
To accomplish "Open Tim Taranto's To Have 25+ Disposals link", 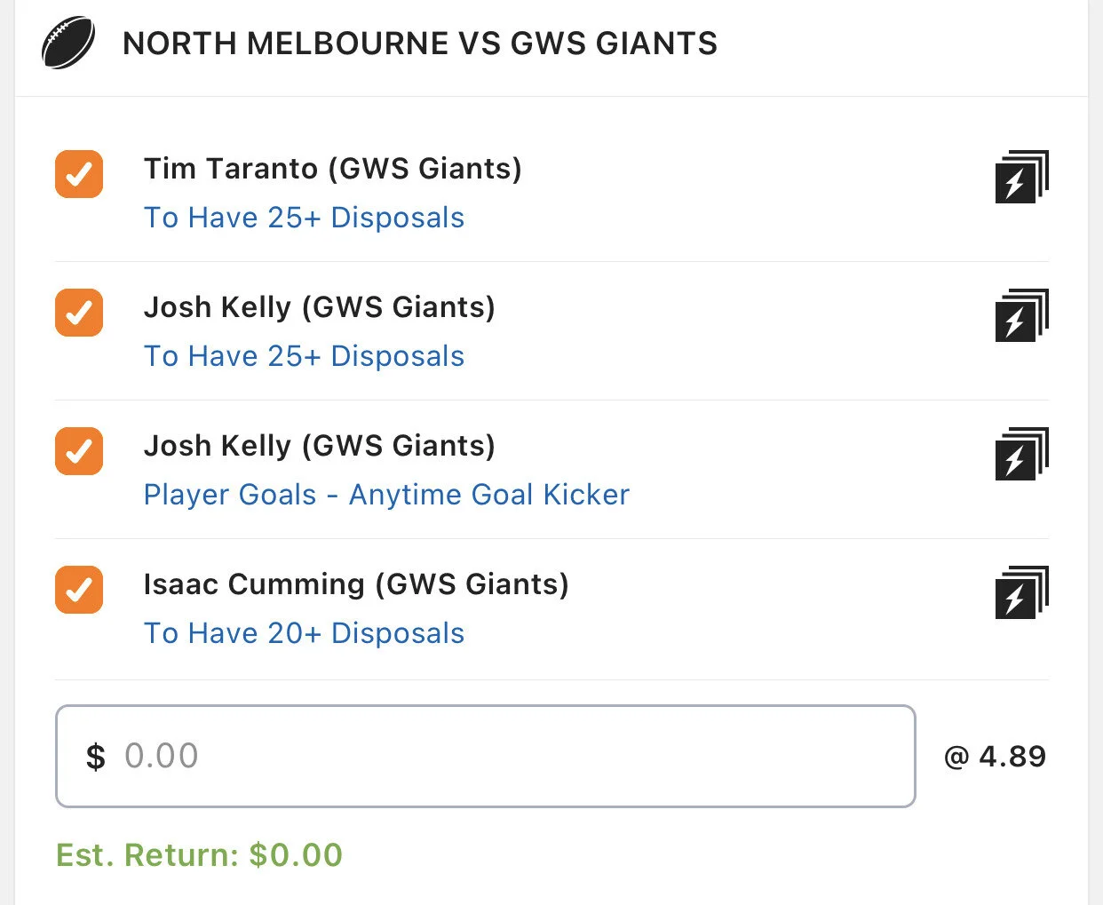I will (304, 218).
